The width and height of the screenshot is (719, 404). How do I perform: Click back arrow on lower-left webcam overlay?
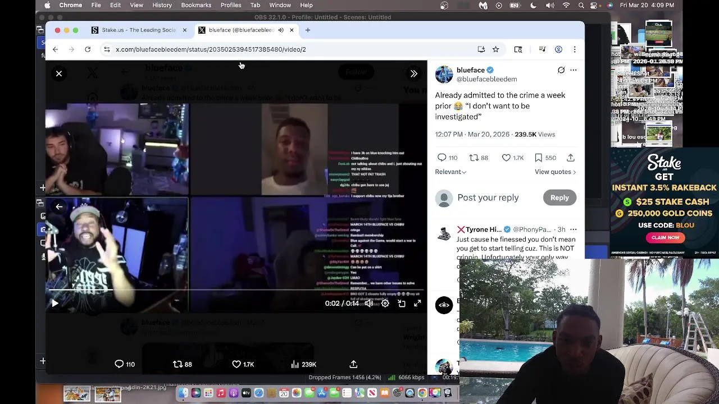59,207
